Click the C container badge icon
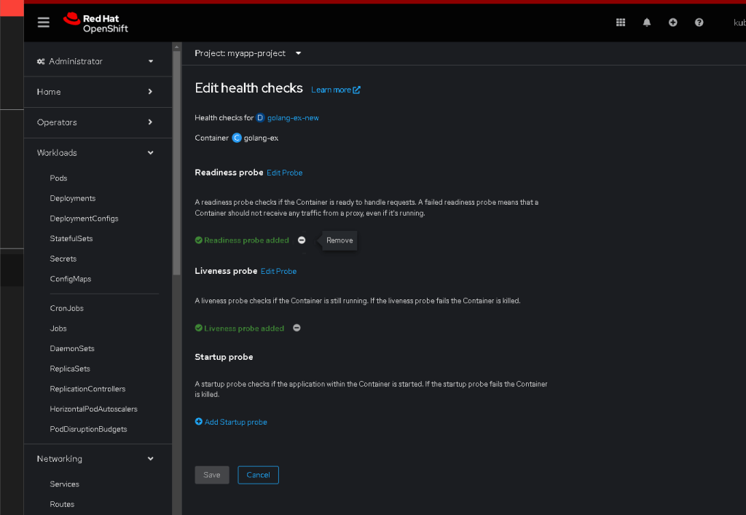 [237, 138]
